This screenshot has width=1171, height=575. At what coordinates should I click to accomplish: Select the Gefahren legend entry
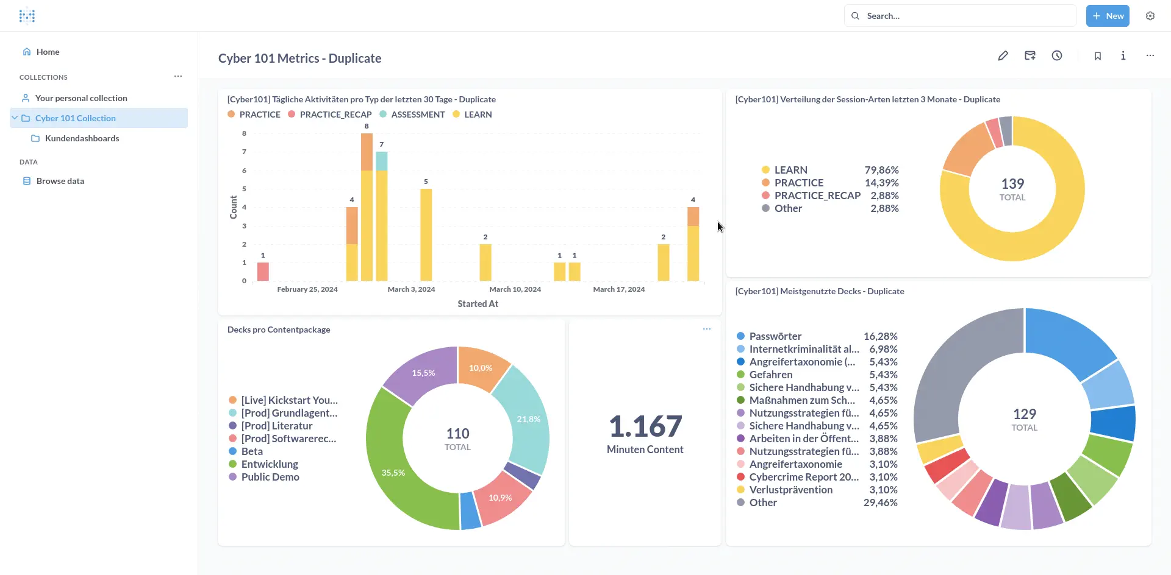click(x=817, y=375)
